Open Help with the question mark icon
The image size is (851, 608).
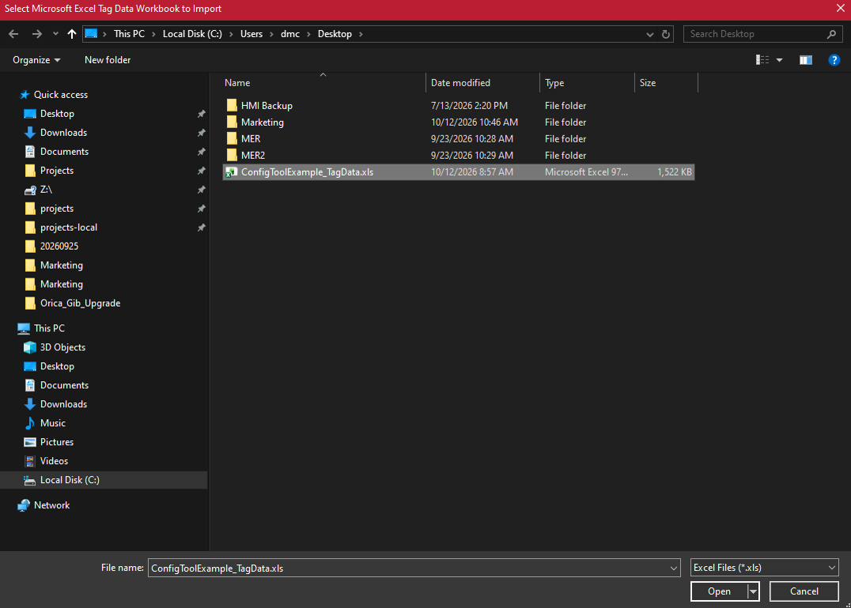coord(834,59)
